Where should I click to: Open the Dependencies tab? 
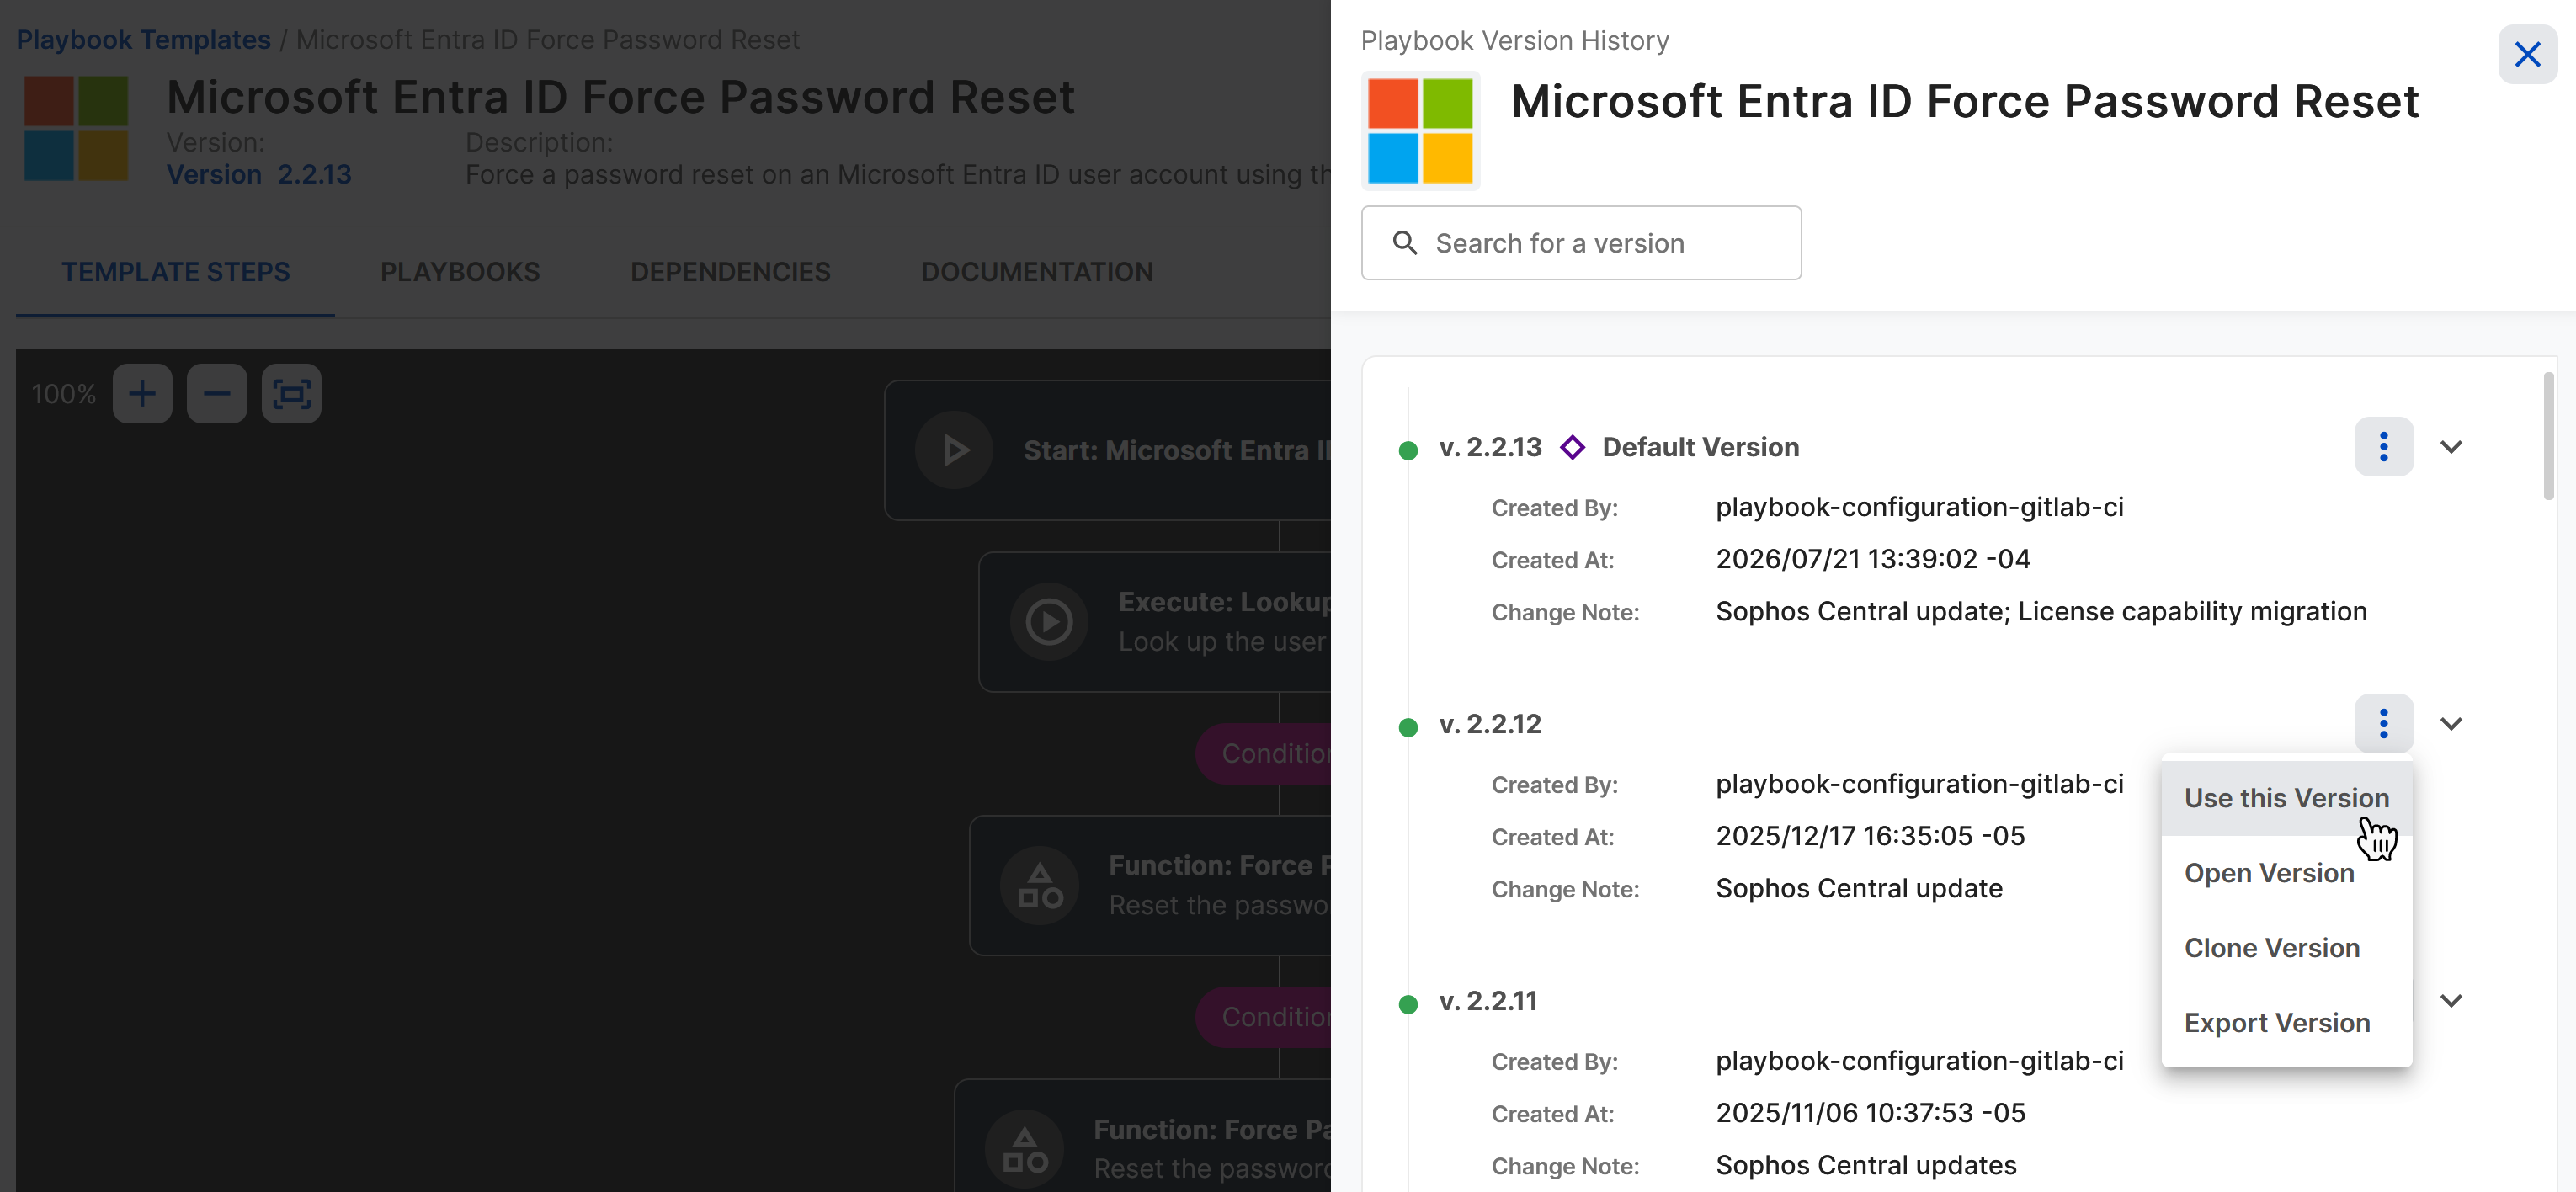point(730,272)
